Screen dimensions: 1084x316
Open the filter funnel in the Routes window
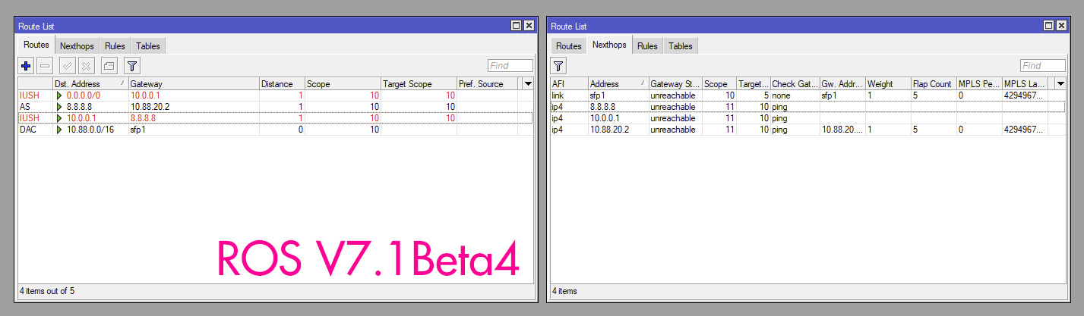pos(132,66)
